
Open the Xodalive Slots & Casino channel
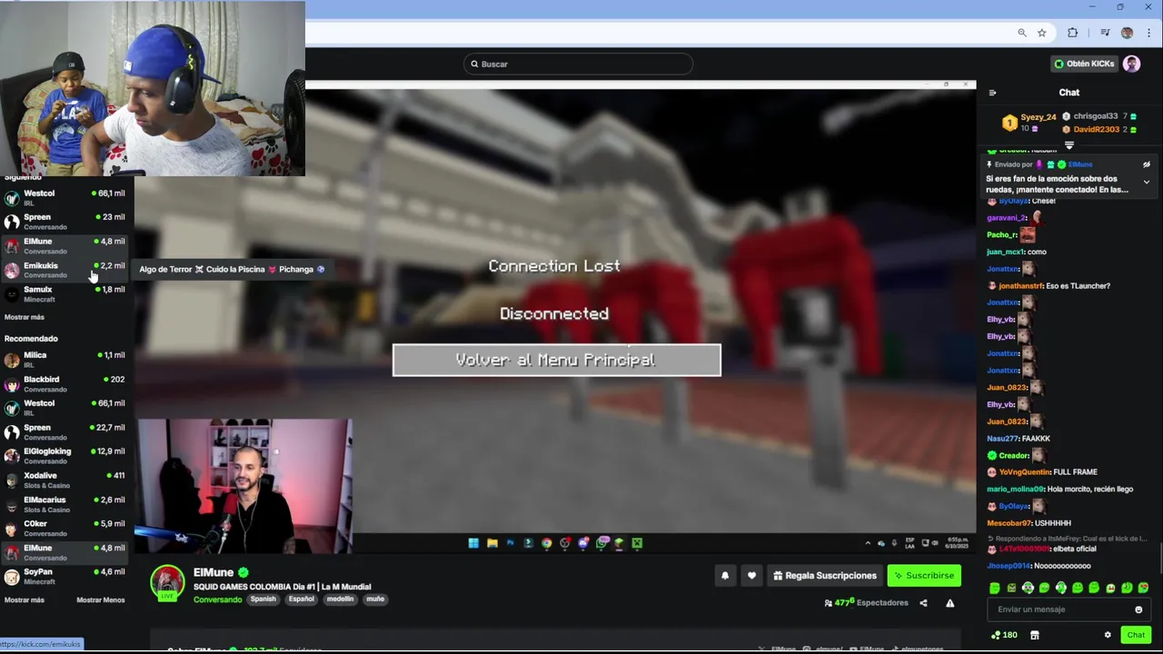pos(65,481)
